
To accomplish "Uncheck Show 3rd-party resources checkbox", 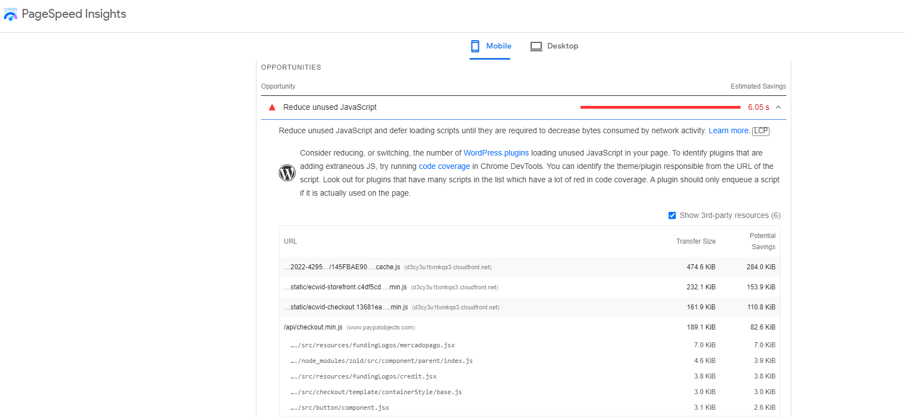I will [x=672, y=215].
